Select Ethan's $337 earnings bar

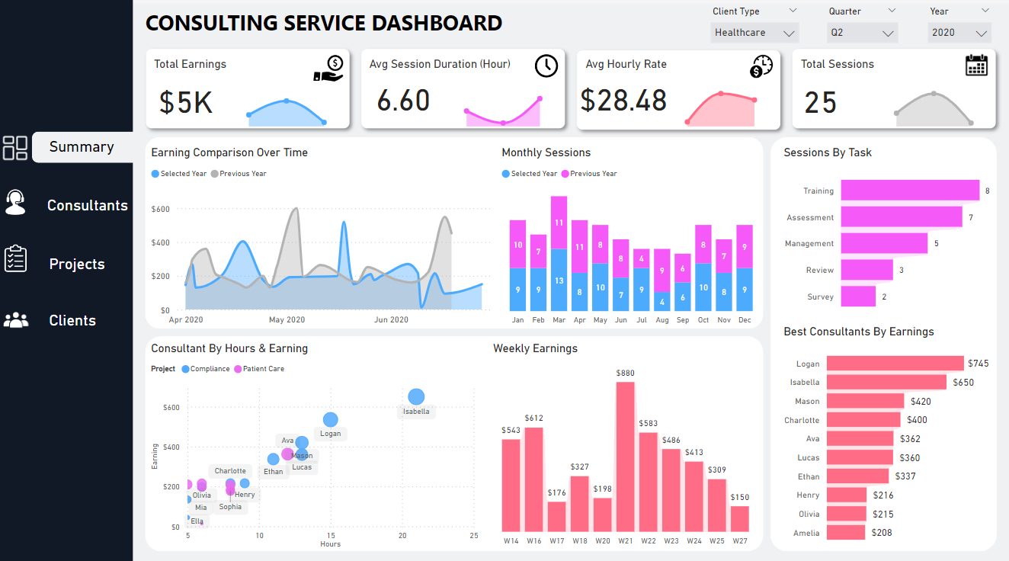(x=857, y=476)
